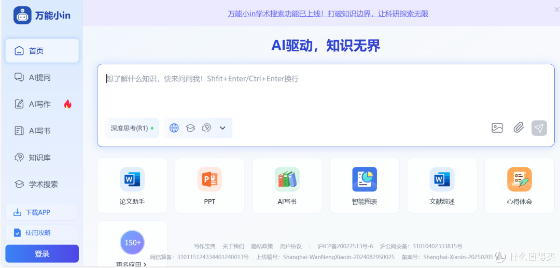Open the 使用攻略 guide button
This screenshot has width=560, height=268.
[42, 233]
